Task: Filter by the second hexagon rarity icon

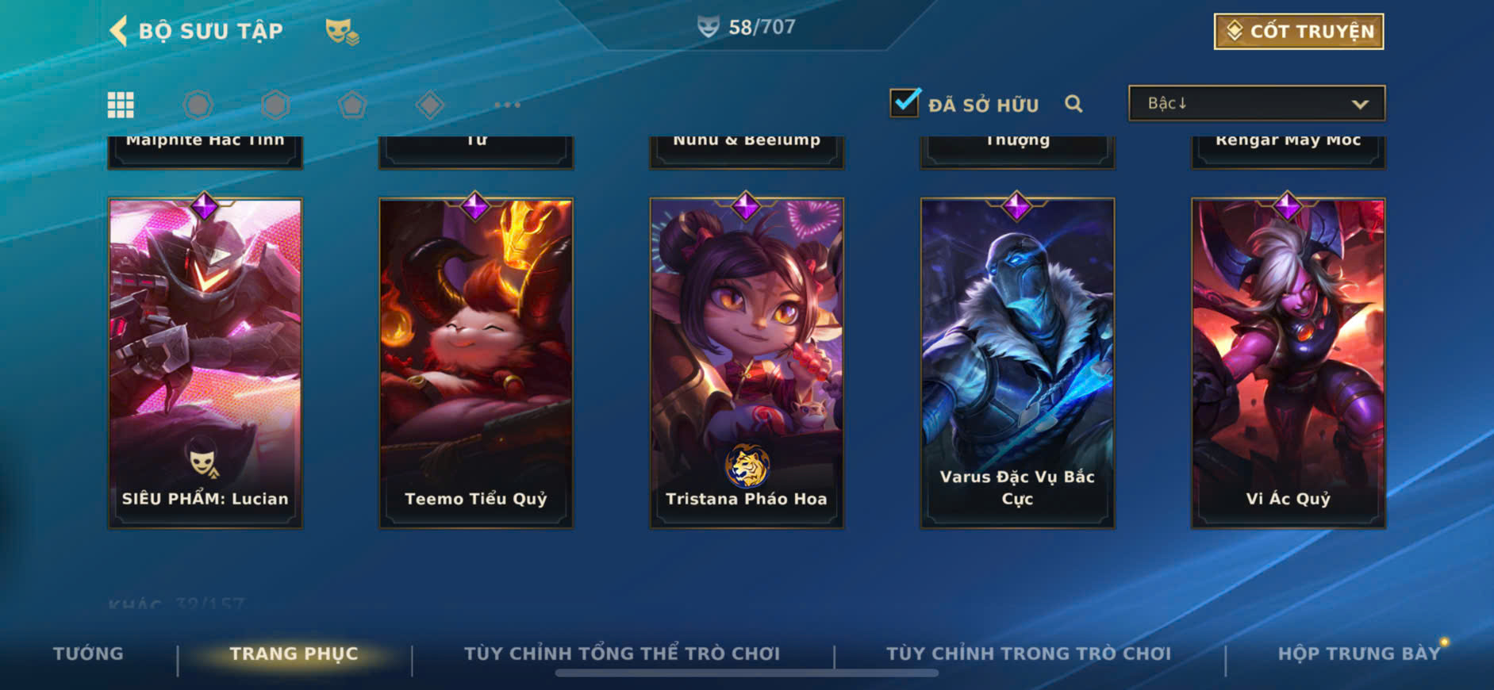Action: [x=275, y=105]
